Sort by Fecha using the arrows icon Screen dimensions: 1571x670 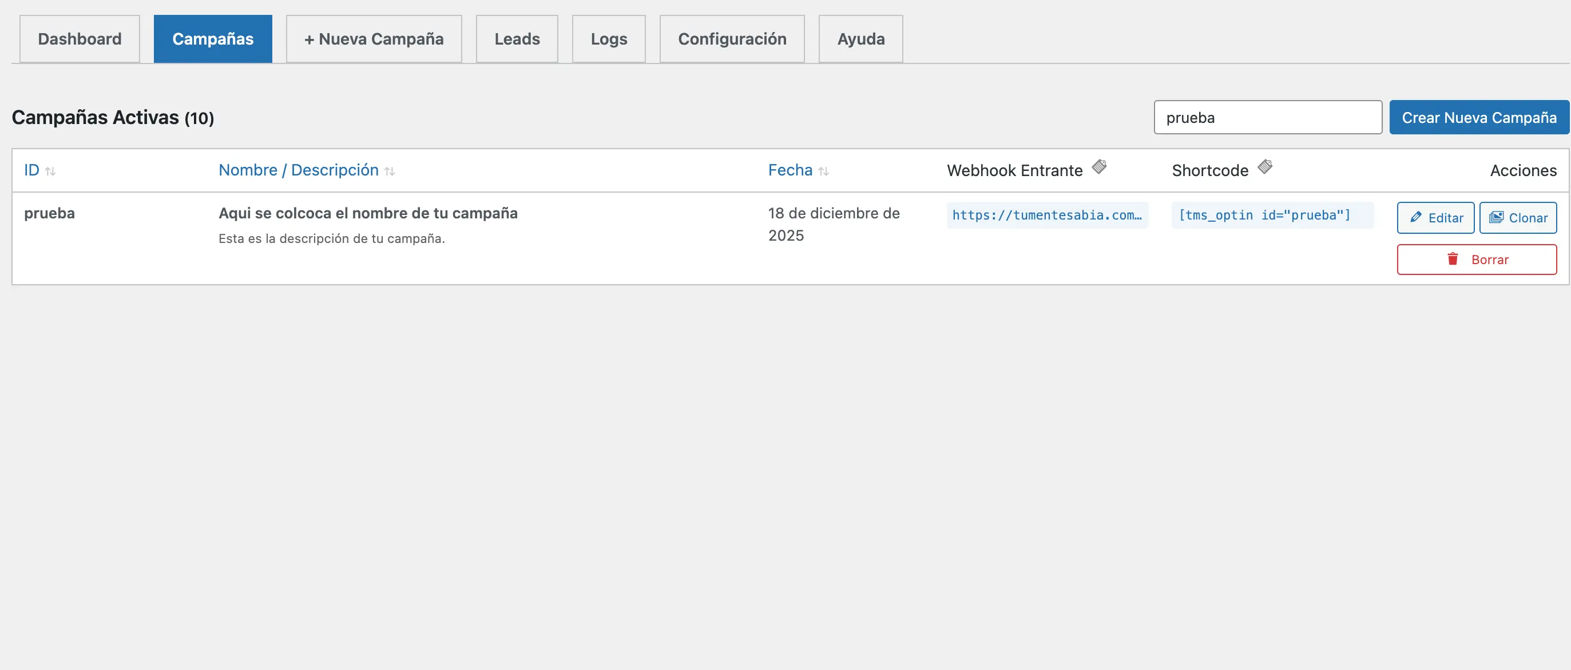click(823, 172)
